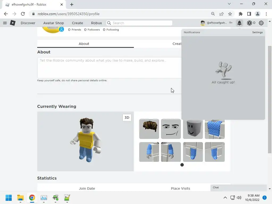
Task: Click the Robux balance icon
Action: click(249, 23)
